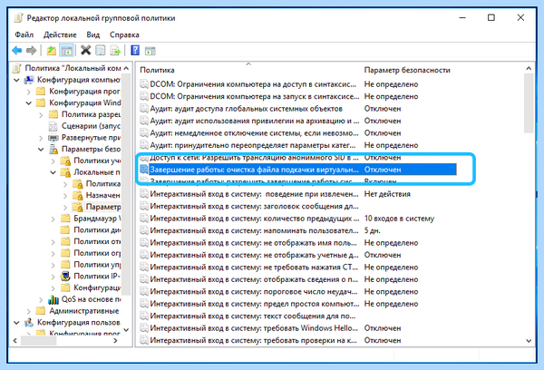Open the Справка menu
Screen dimensions: 544x370
click(124, 34)
